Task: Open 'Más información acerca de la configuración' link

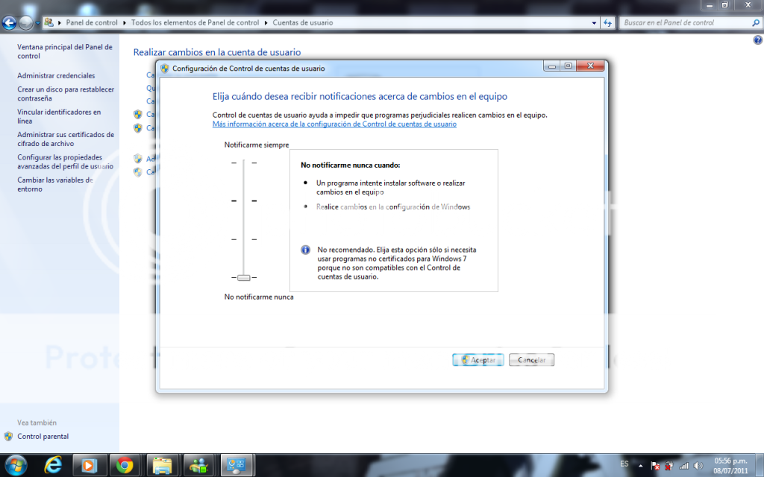Action: coord(334,124)
